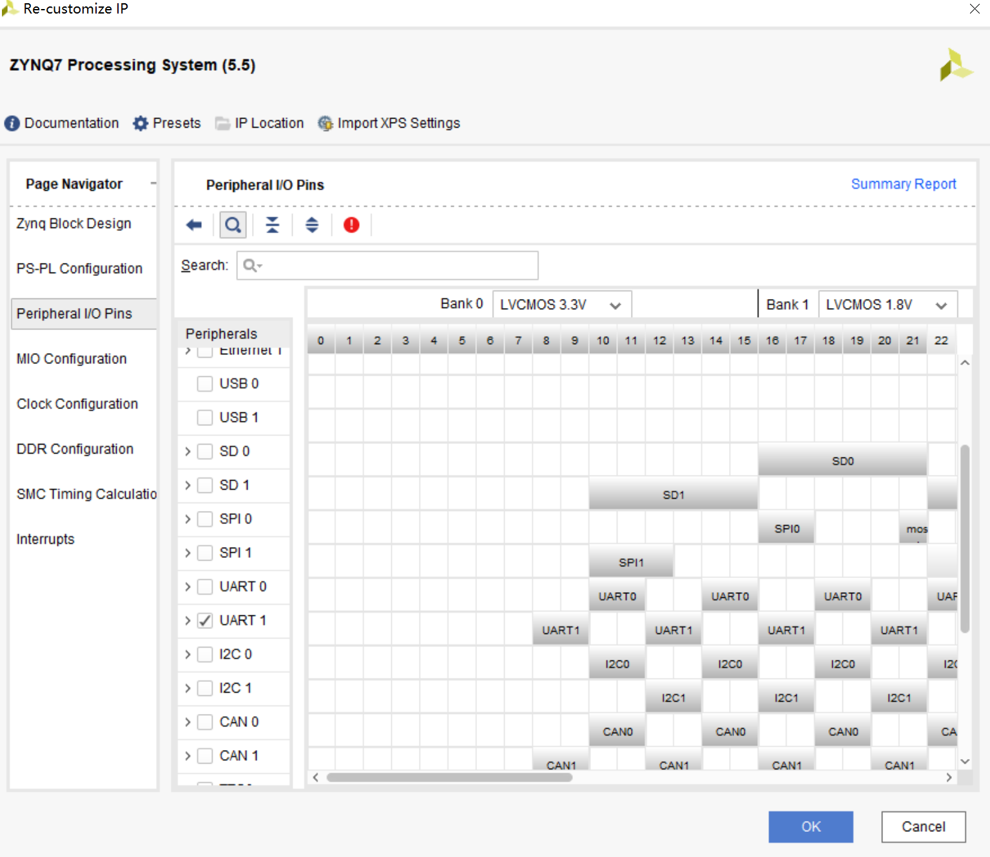Click the expand all toolbar icon

coord(312,225)
